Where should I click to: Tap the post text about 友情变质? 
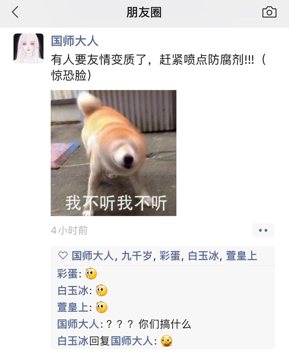click(158, 67)
